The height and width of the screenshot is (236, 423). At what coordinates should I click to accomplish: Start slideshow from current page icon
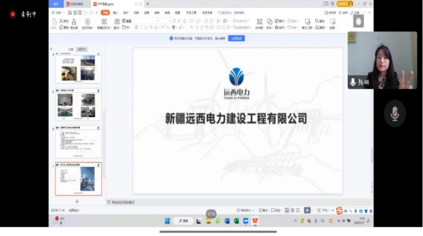tap(87, 22)
